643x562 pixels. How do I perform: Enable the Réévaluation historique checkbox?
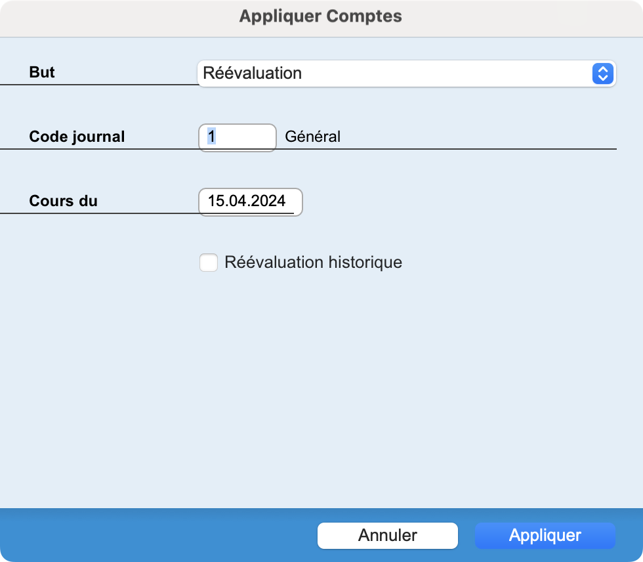tap(209, 263)
